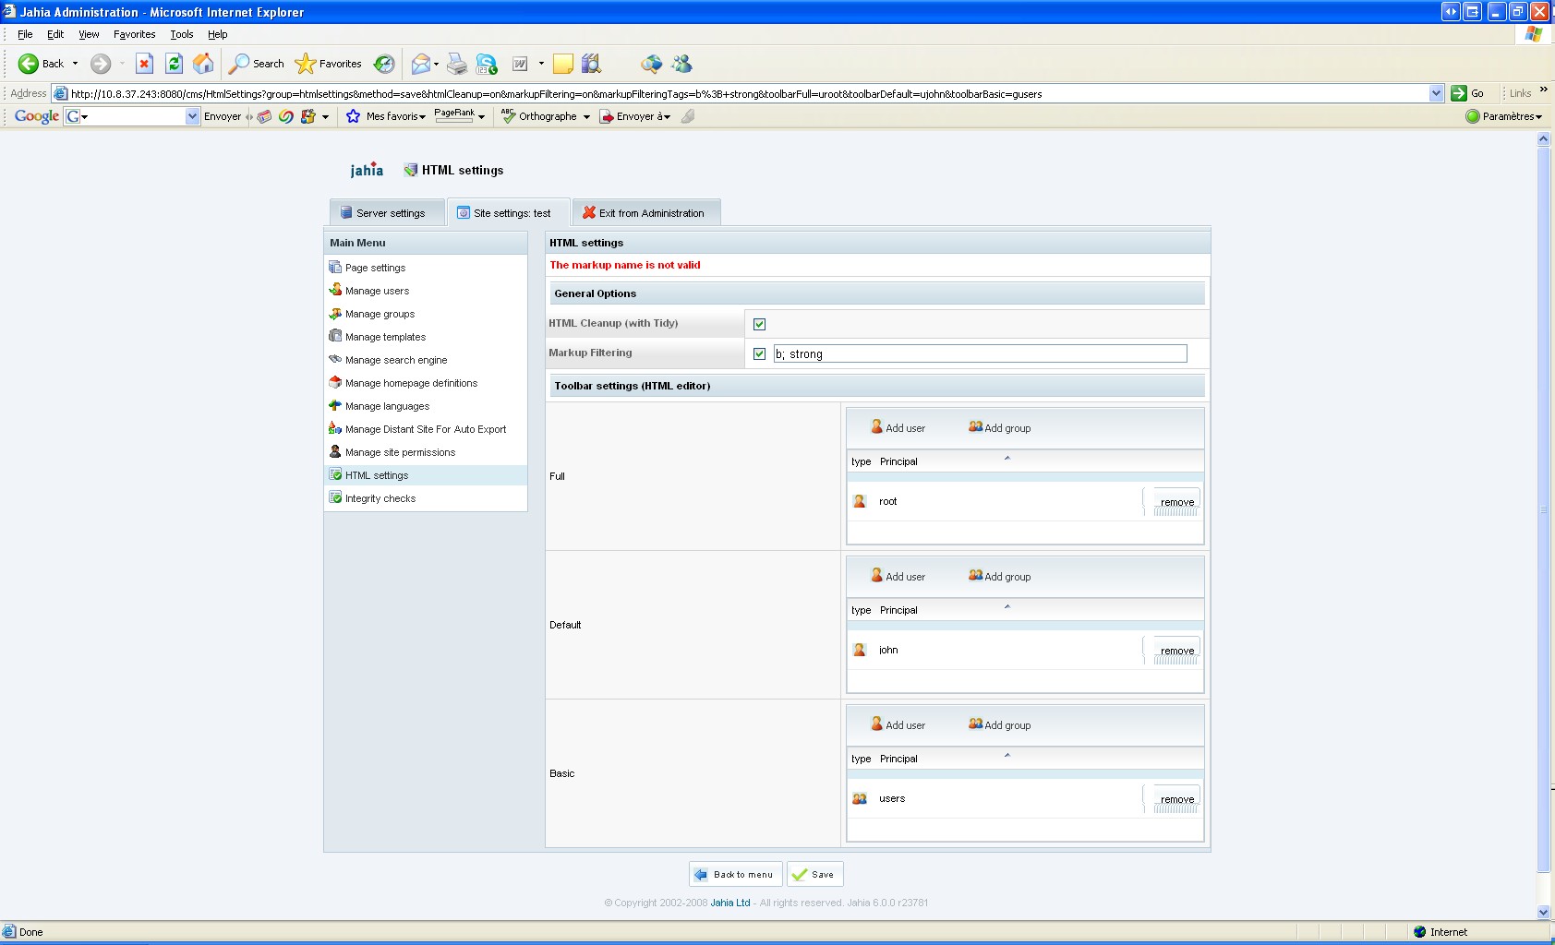This screenshot has width=1555, height=945.
Task: Open the Envoyer à dropdown
Action: (667, 117)
